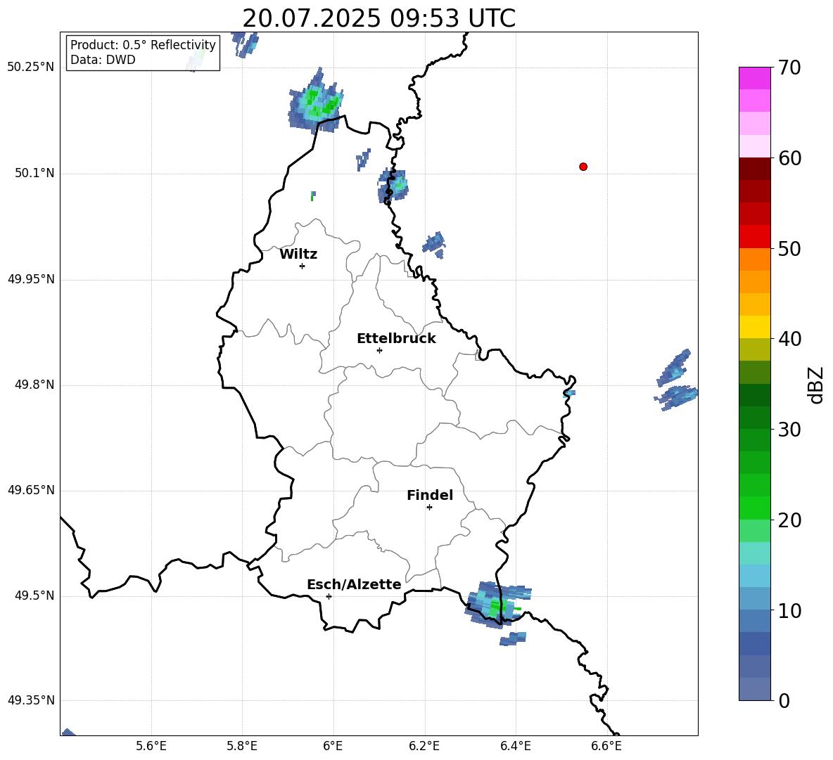The image size is (833, 760).
Task: Pick the bright red swatch near 50 dBZ
Action: pos(754,237)
